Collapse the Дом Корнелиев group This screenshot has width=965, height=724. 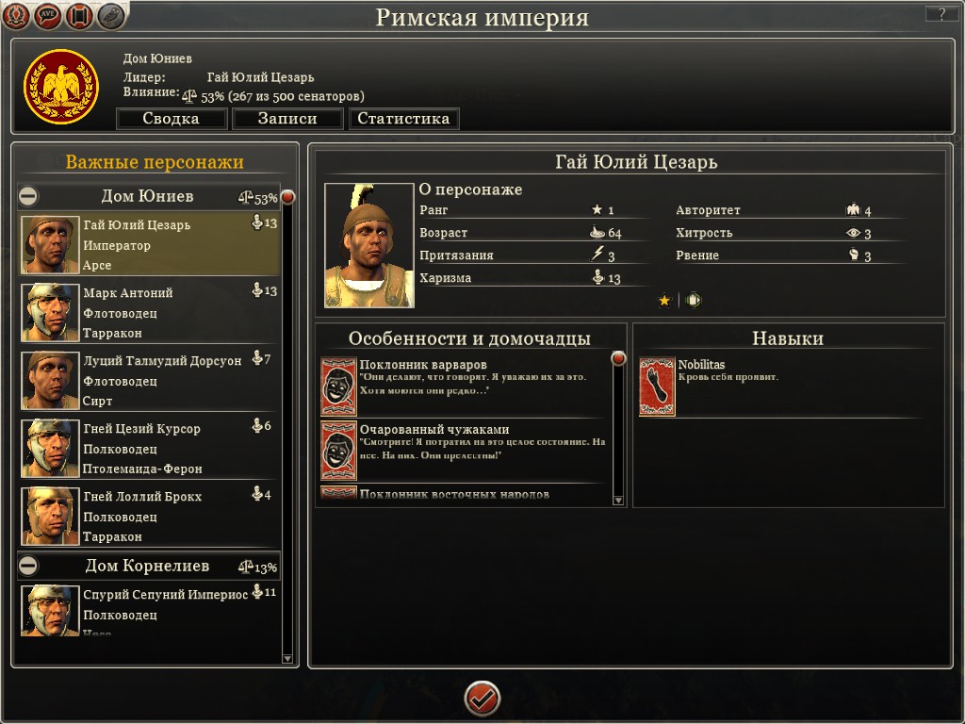point(28,566)
